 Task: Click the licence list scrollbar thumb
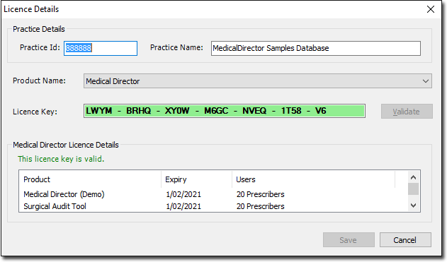[413, 189]
